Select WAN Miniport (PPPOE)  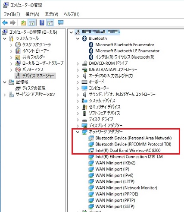117,194
